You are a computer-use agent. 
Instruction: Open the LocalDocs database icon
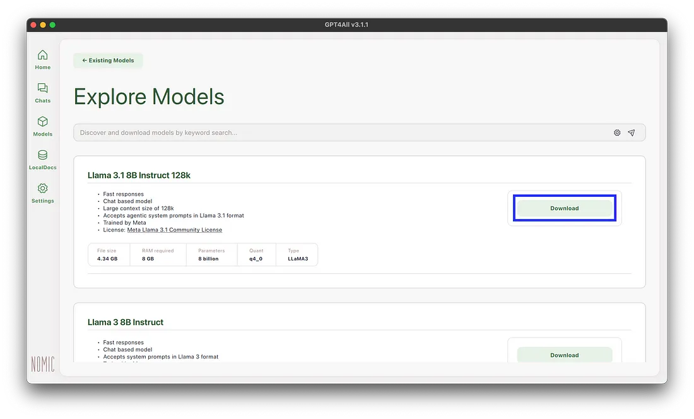[x=43, y=155]
